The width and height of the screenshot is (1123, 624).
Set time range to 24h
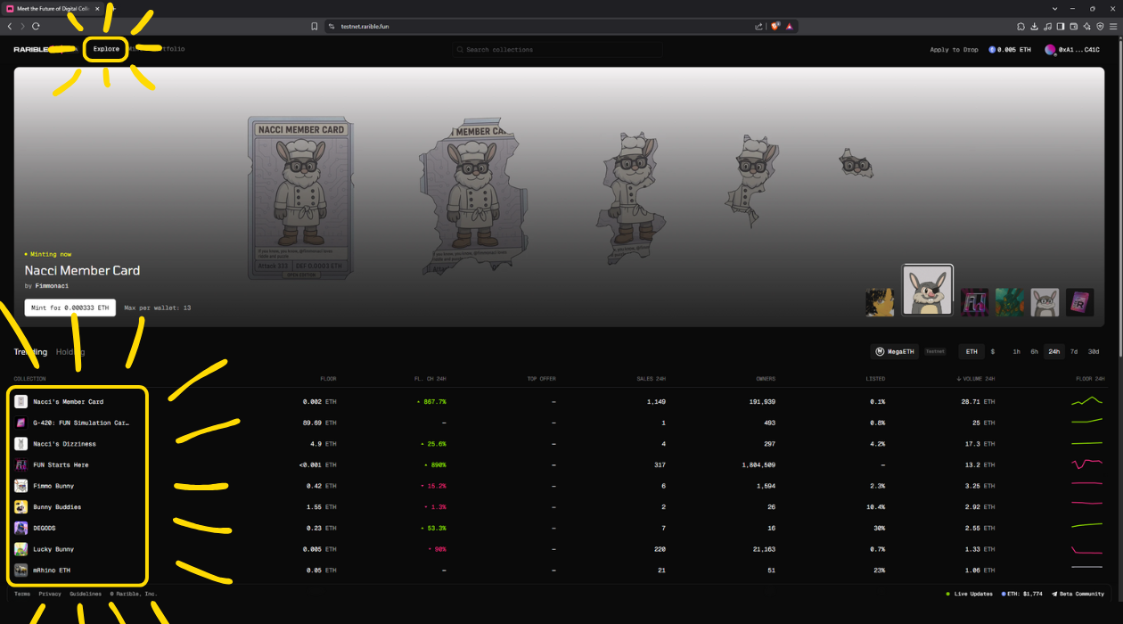click(1054, 352)
